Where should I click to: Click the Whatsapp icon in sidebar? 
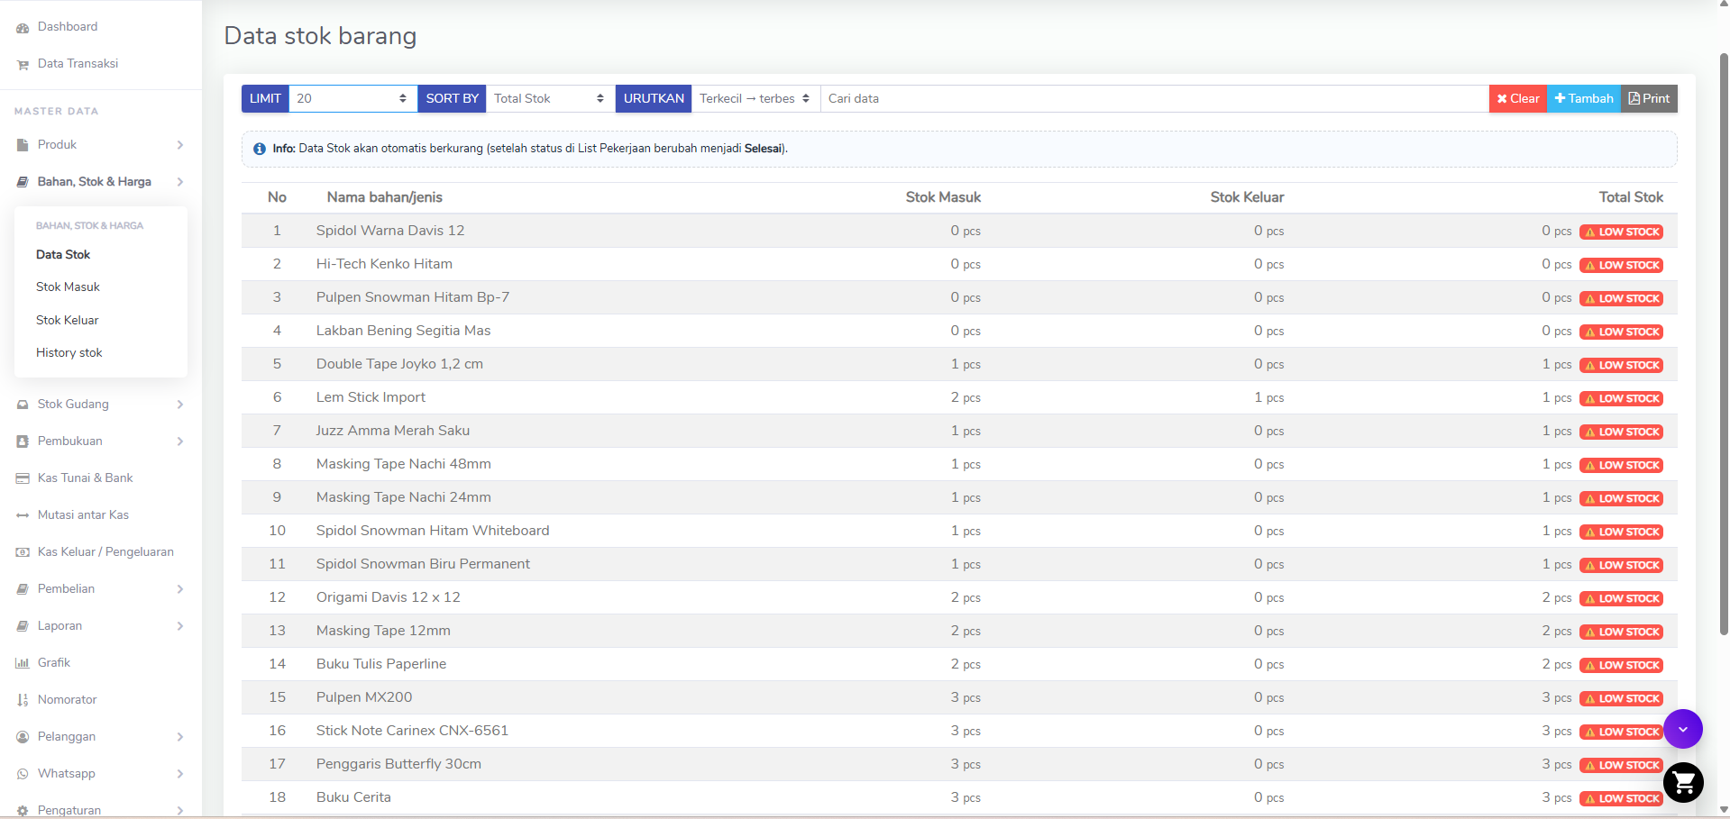23,774
